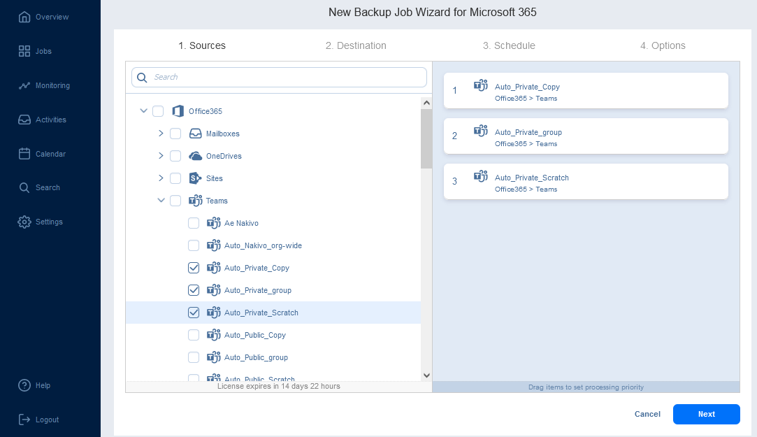The image size is (757, 437).
Task: Expand the Sites tree node
Action: pyautogui.click(x=161, y=178)
